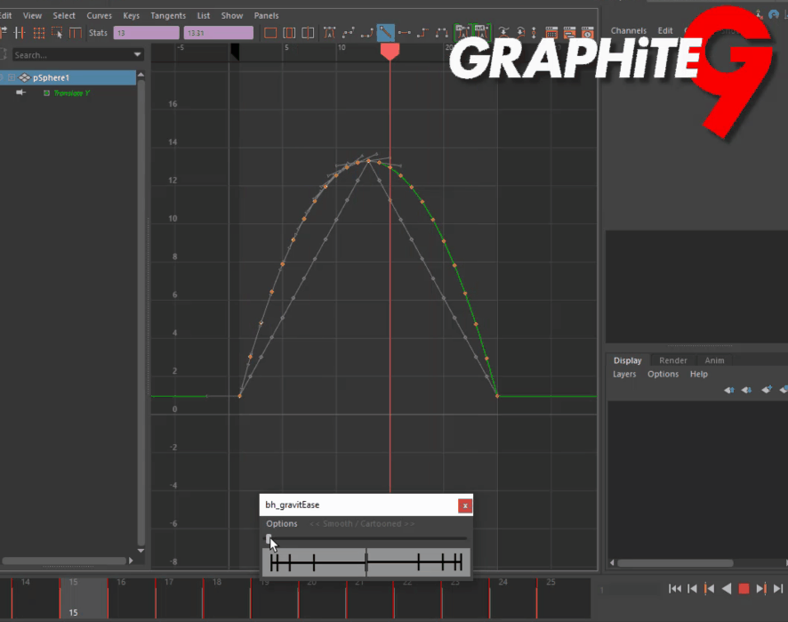Open the Channel Box Edit menu
This screenshot has width=788, height=622.
click(x=665, y=30)
